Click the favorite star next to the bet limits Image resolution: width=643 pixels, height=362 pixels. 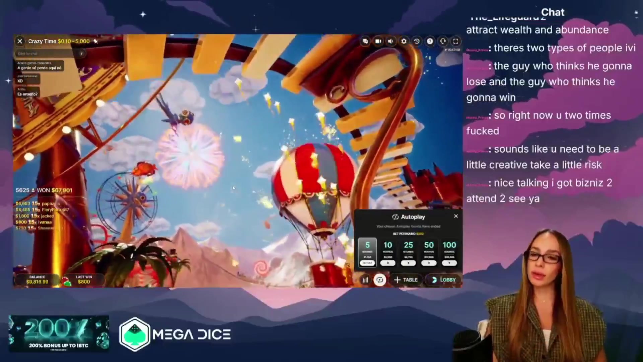[96, 41]
